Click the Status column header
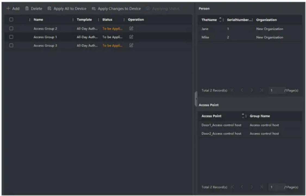This screenshot has width=306, height=196. (x=107, y=20)
